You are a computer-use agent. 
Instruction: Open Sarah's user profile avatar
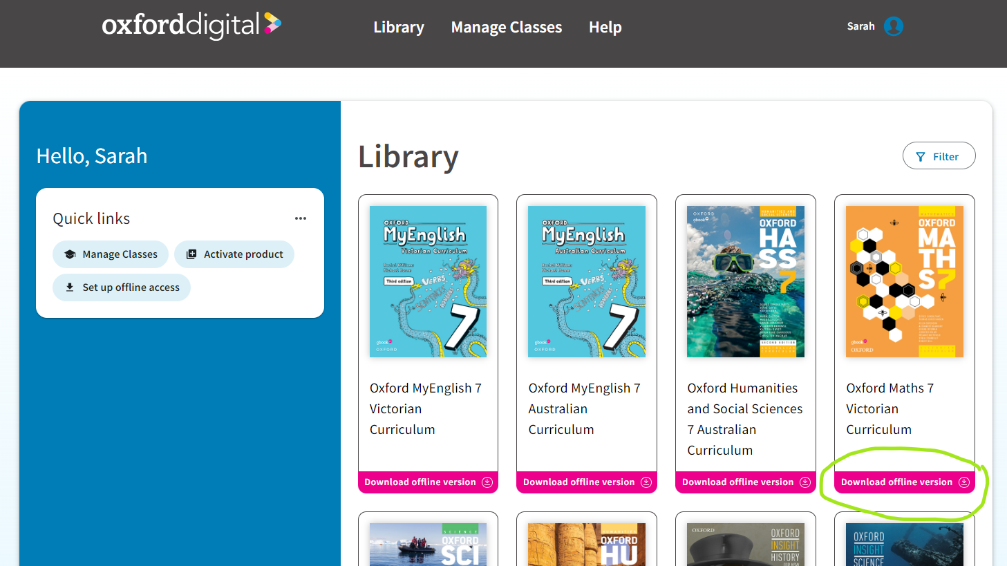click(893, 26)
